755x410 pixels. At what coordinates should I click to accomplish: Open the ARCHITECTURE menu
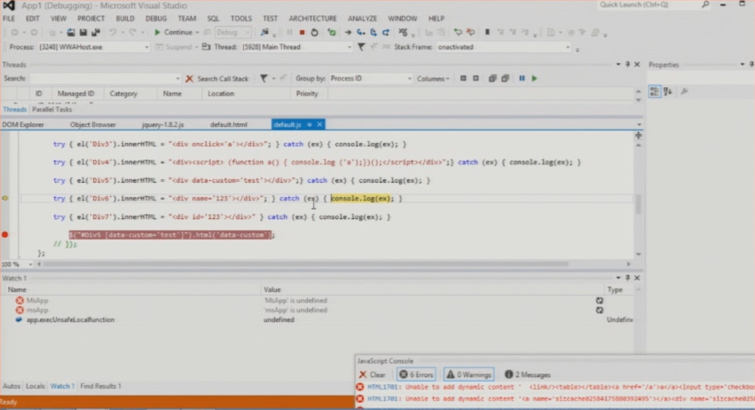pyautogui.click(x=312, y=19)
